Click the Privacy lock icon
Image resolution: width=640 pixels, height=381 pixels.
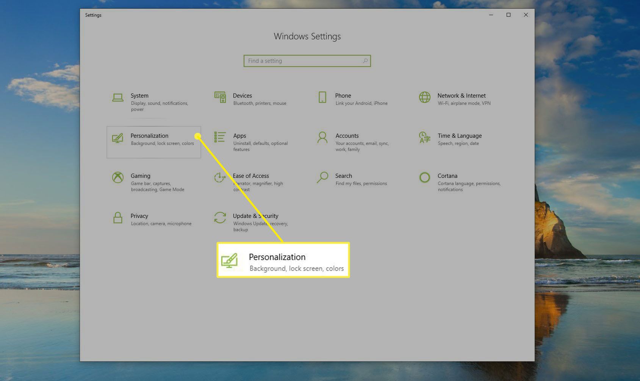click(118, 218)
